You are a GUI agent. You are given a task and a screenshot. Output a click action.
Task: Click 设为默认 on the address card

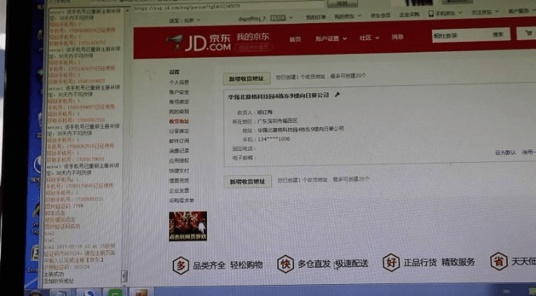506,152
